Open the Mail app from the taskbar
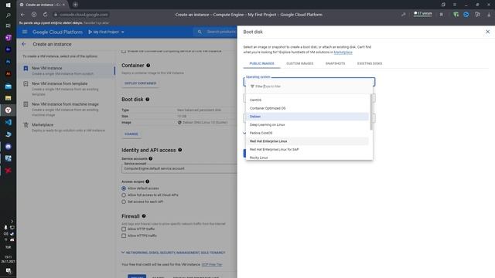The width and height of the screenshot is (495, 278). [x=9, y=86]
